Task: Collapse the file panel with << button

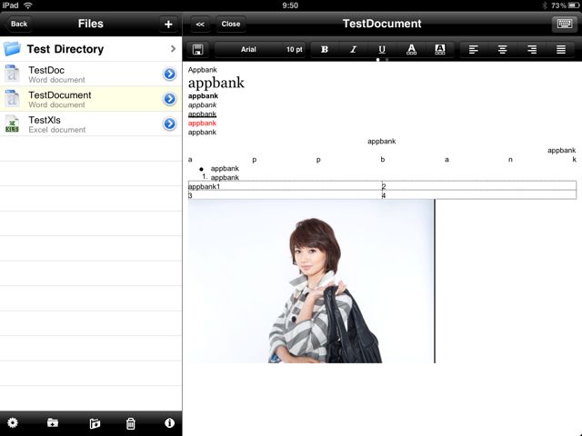Action: pos(200,25)
